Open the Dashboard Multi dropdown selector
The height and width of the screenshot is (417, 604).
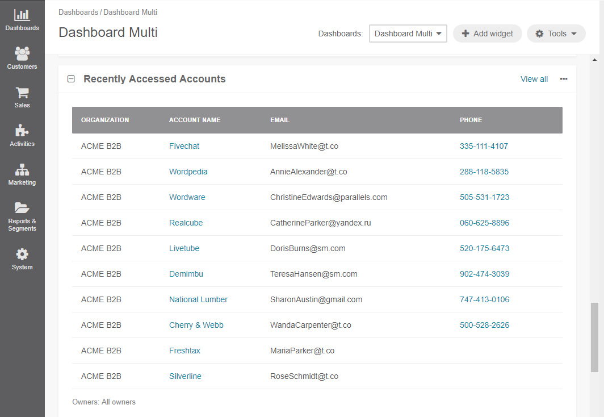pyautogui.click(x=408, y=34)
